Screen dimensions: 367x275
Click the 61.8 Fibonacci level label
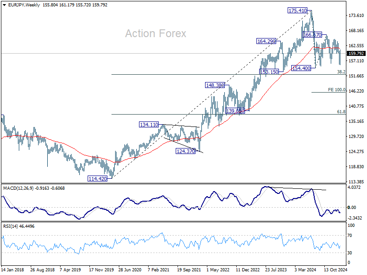[x=341, y=112]
